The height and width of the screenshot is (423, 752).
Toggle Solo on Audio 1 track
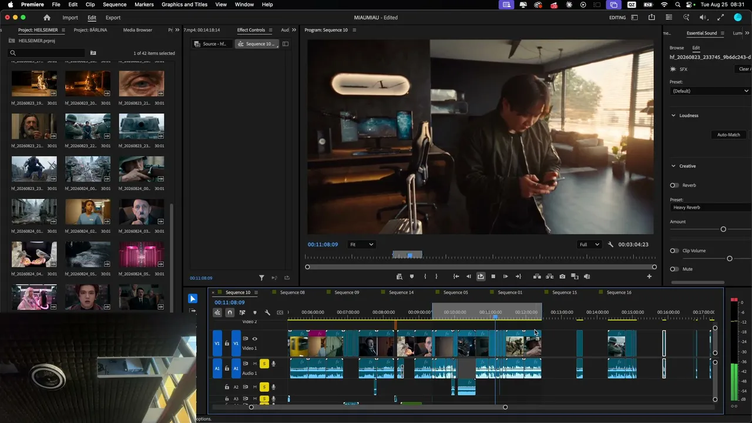(264, 364)
